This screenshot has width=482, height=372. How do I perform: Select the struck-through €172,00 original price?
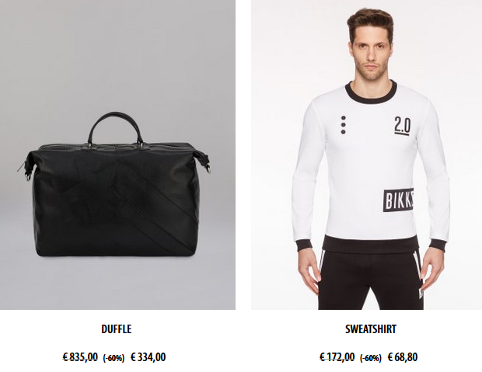(x=337, y=357)
